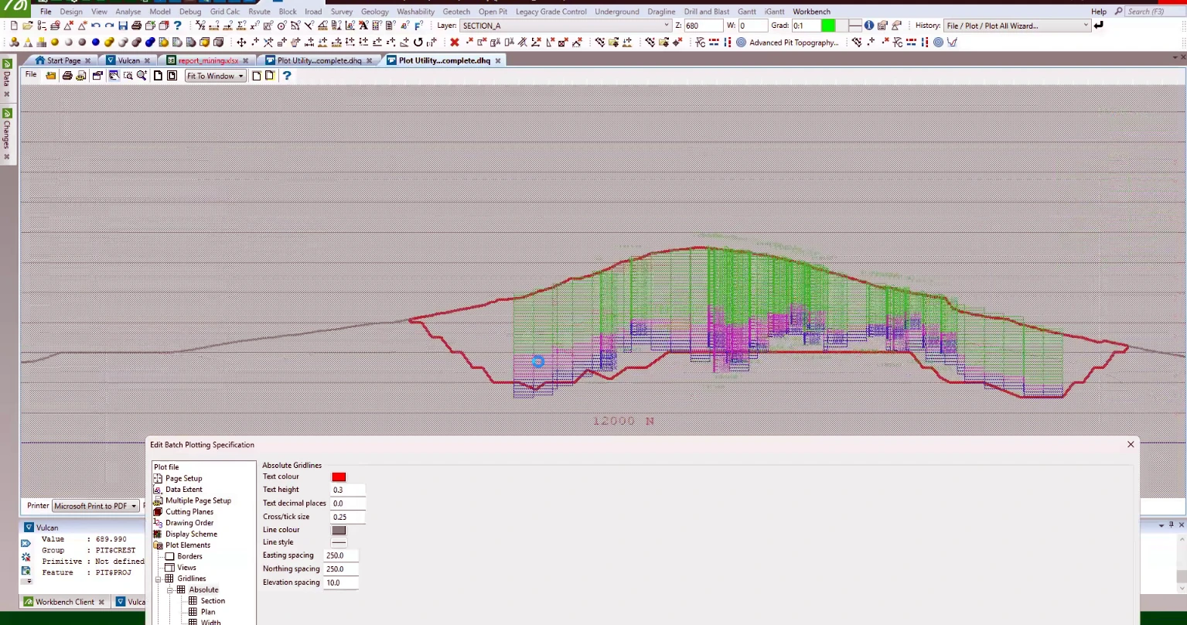This screenshot has height=625, width=1187.
Task: Click the zoom magnifier icon in plot toolbar
Action: point(142,76)
